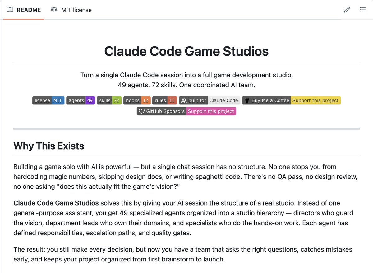Click the scales icon beside MIT license
Screen dimensions: 373x273
click(x=54, y=10)
